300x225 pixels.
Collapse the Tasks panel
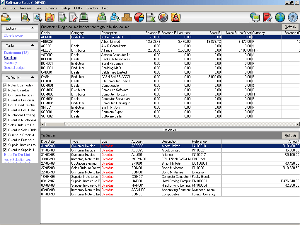tap(33, 45)
